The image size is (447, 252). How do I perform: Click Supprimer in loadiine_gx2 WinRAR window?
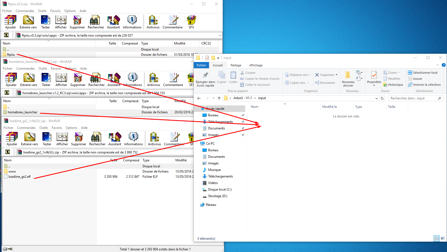[x=79, y=139]
